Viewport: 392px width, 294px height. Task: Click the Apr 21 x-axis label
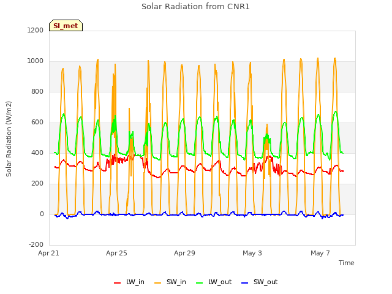pos(48,253)
